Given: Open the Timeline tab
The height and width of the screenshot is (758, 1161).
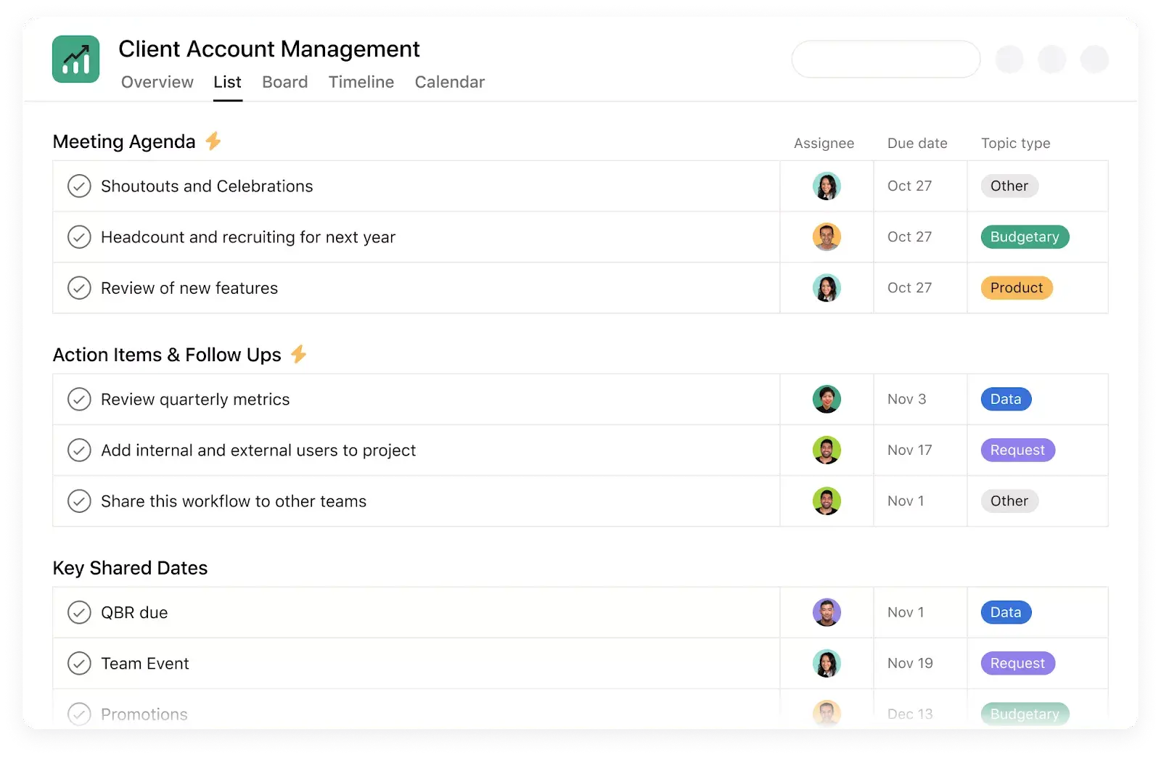Looking at the screenshot, I should (x=361, y=82).
